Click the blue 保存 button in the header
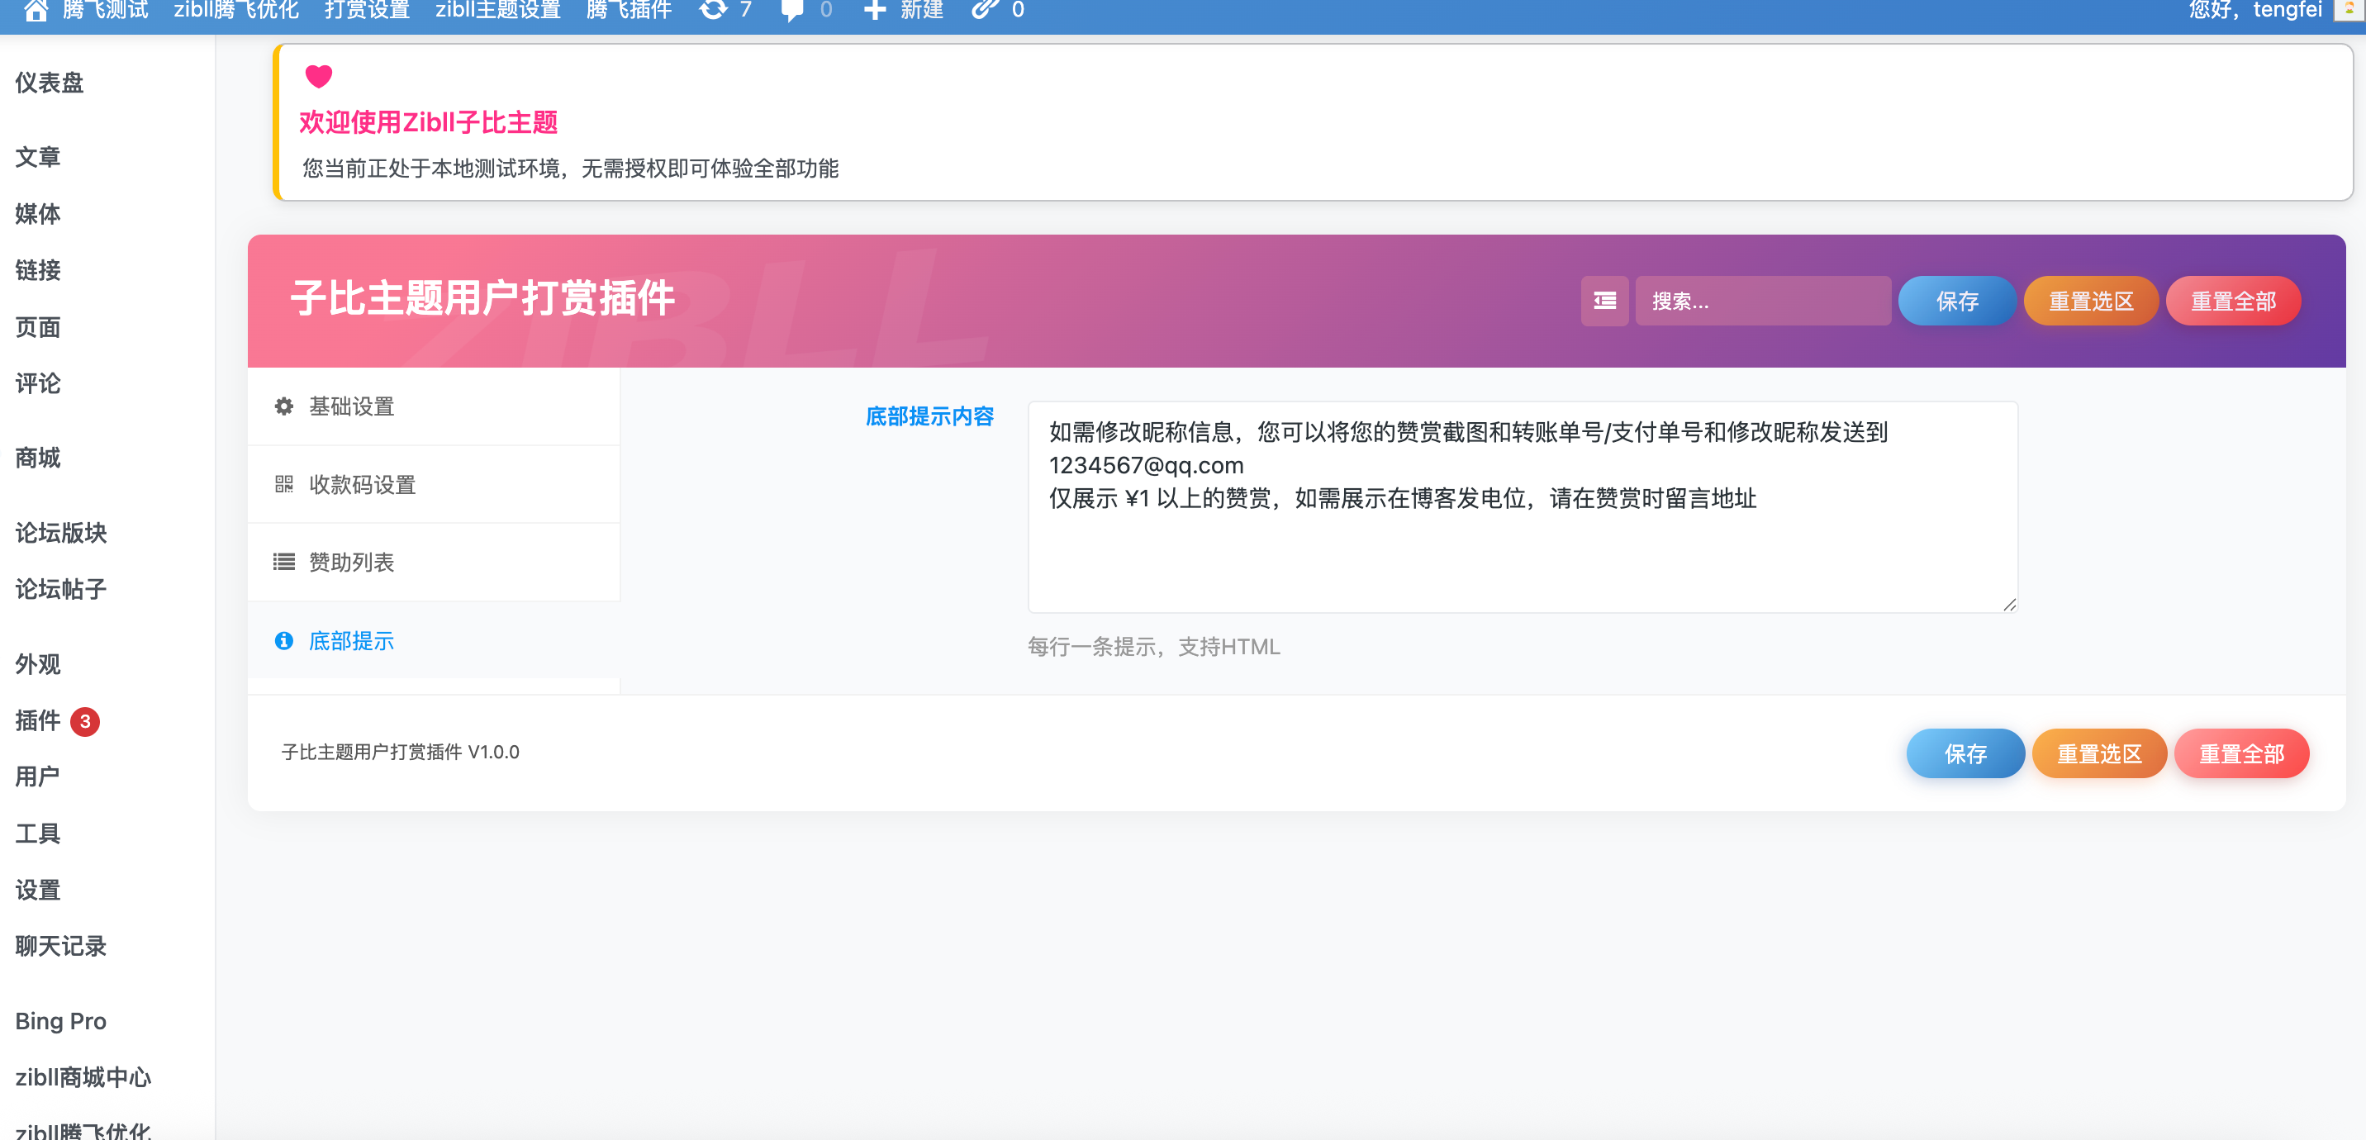The width and height of the screenshot is (2366, 1140). [x=1956, y=301]
